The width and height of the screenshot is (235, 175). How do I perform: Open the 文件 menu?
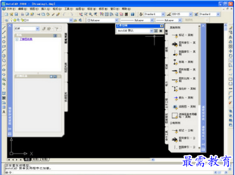pyautogui.click(x=11, y=9)
